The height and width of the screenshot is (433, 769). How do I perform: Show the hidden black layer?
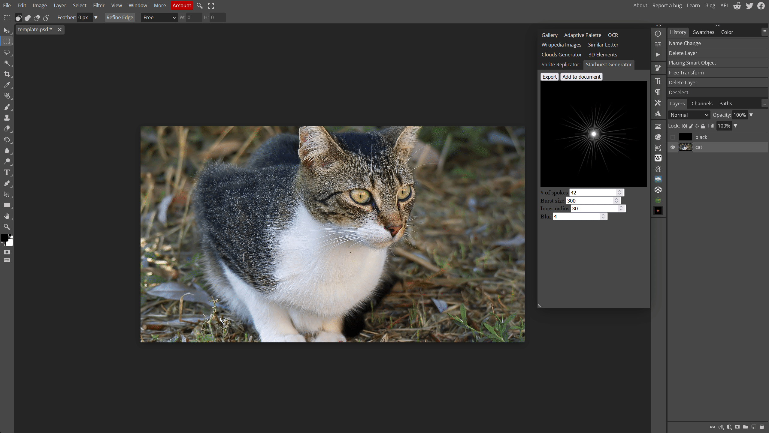click(673, 137)
